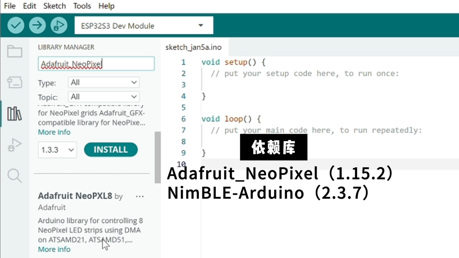This screenshot has width=459, height=258.
Task: Open the Sketchbook folder sidebar icon
Action: [14, 51]
